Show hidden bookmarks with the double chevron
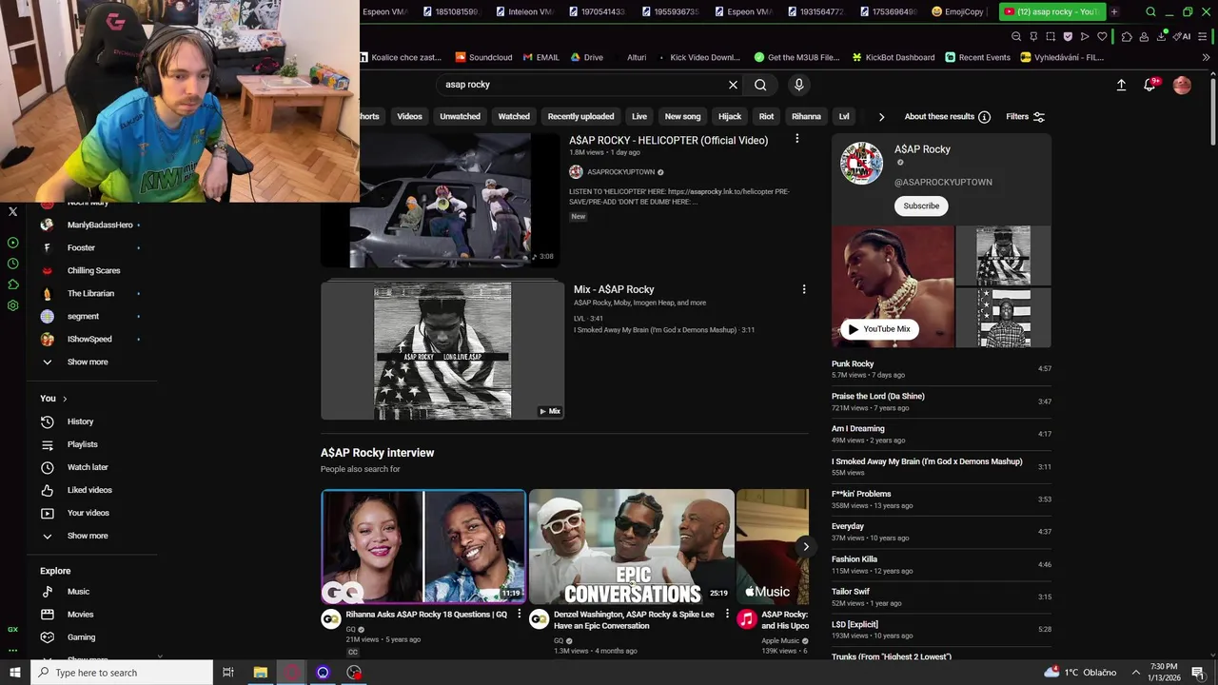 tap(1207, 57)
